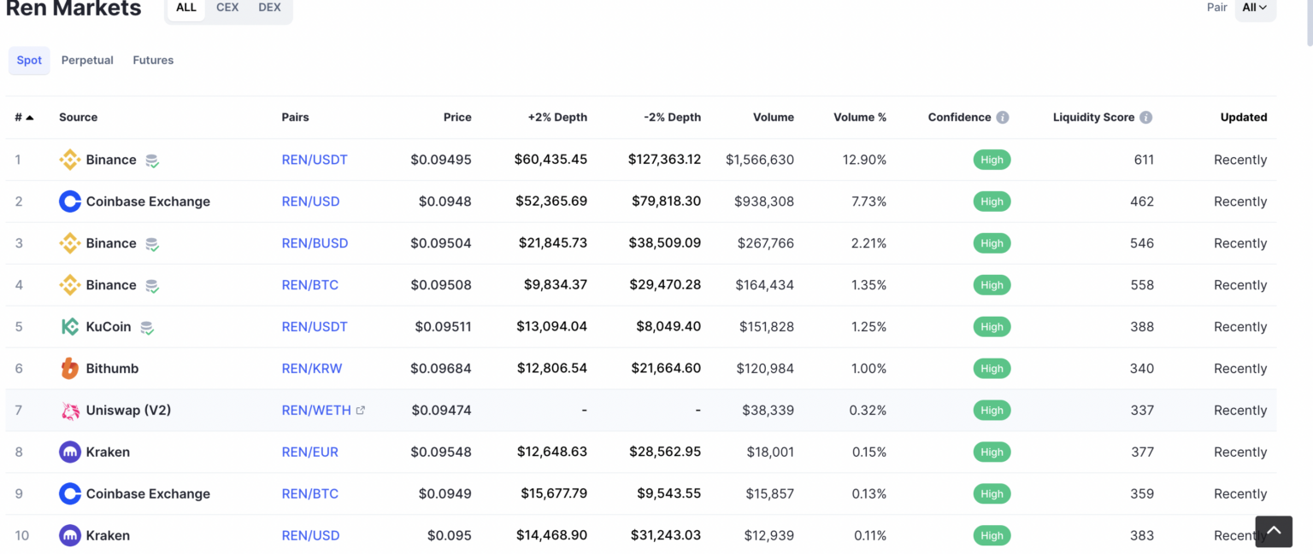This screenshot has width=1313, height=554.
Task: Click the Binance logo in row 1
Action: click(x=69, y=160)
